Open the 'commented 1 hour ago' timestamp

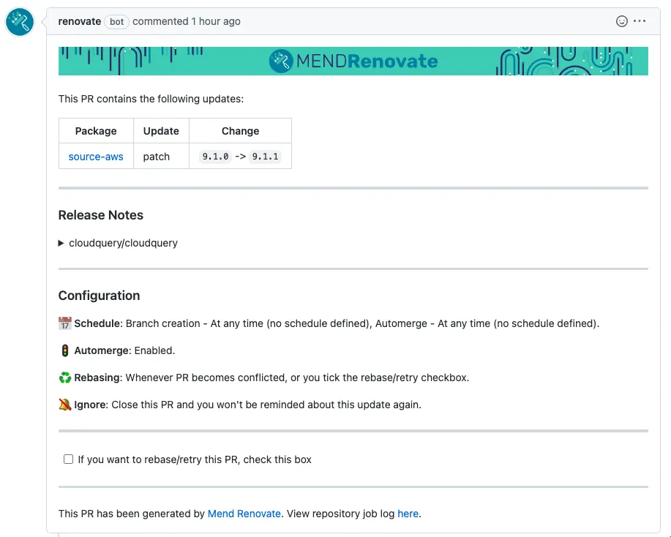click(x=187, y=21)
